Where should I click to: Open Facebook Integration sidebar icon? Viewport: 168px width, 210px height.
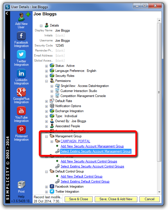21,36
